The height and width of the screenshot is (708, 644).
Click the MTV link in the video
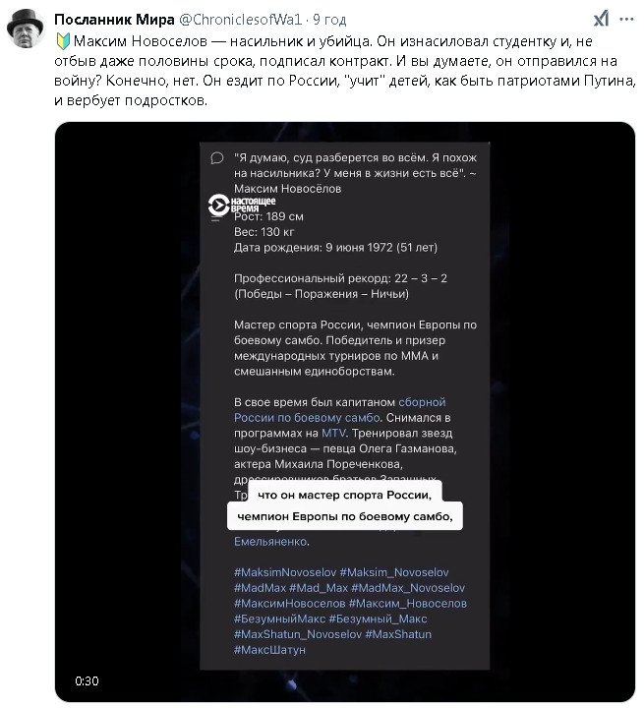pos(333,432)
